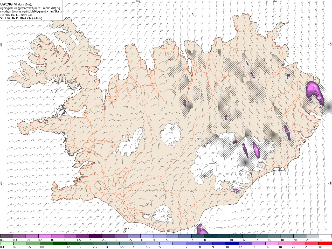Click the "20W" longitude label

tap(138, 1)
